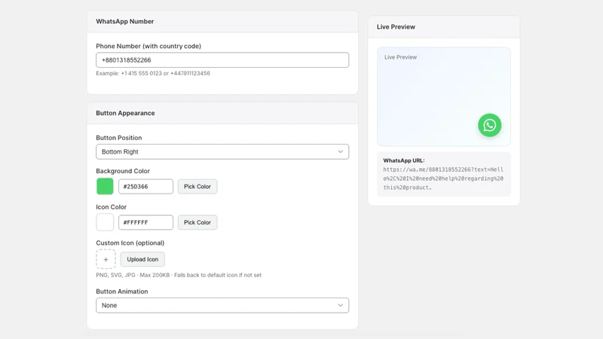Click Pick Color for Background Color
The width and height of the screenshot is (603, 339).
coord(197,186)
